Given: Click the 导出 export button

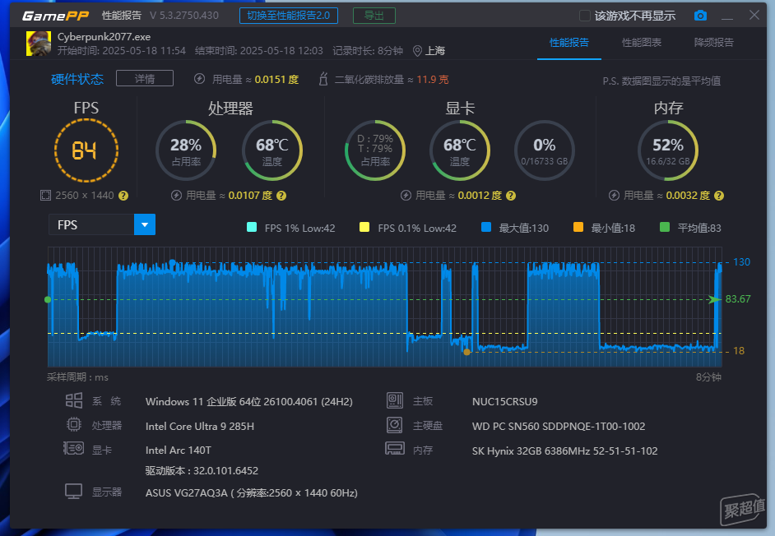Looking at the screenshot, I should tap(374, 16).
